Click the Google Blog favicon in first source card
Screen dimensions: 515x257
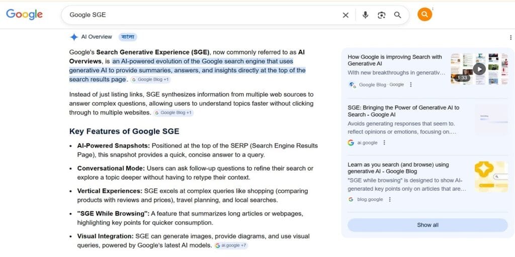(352, 84)
